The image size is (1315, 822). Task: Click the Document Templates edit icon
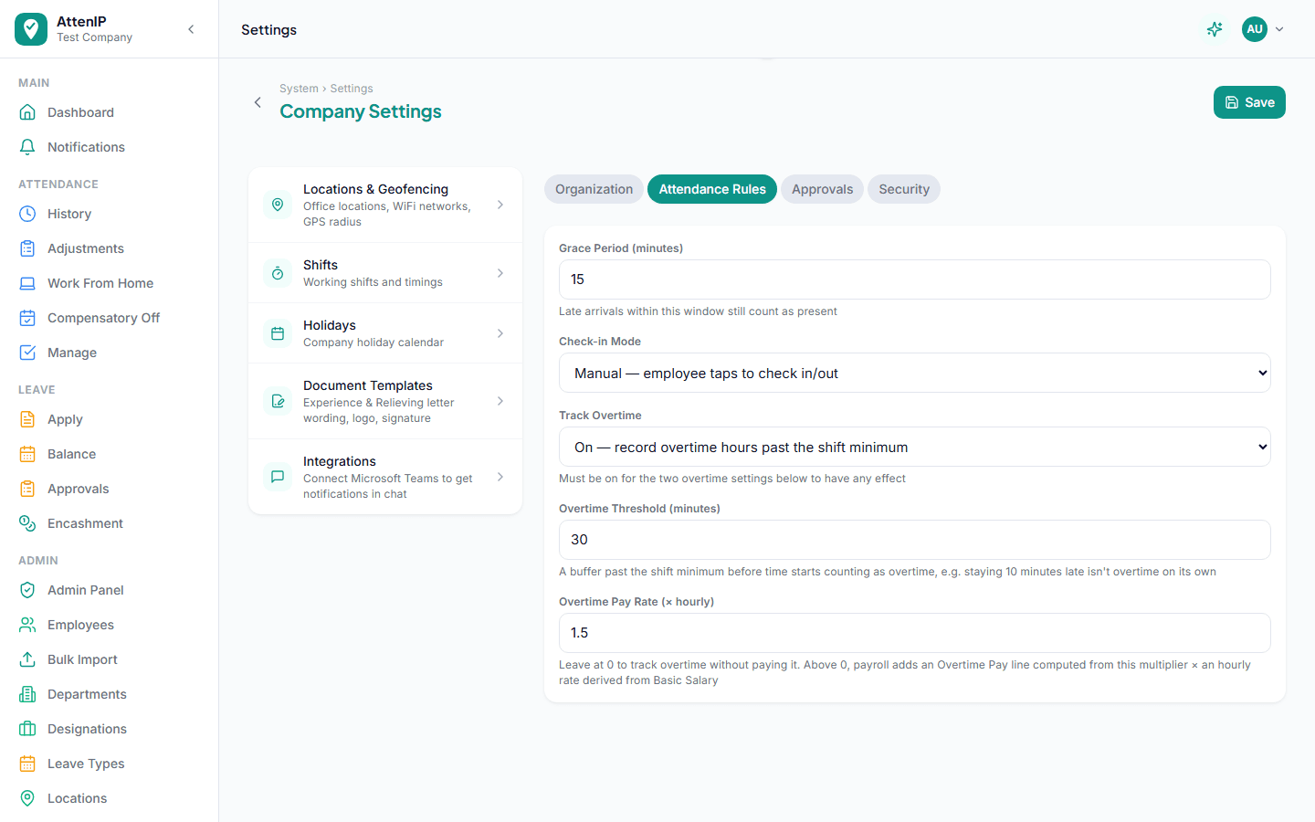click(278, 401)
